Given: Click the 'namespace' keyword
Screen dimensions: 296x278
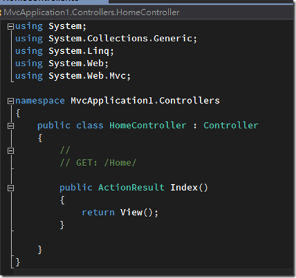Looking at the screenshot, I should (x=40, y=101).
